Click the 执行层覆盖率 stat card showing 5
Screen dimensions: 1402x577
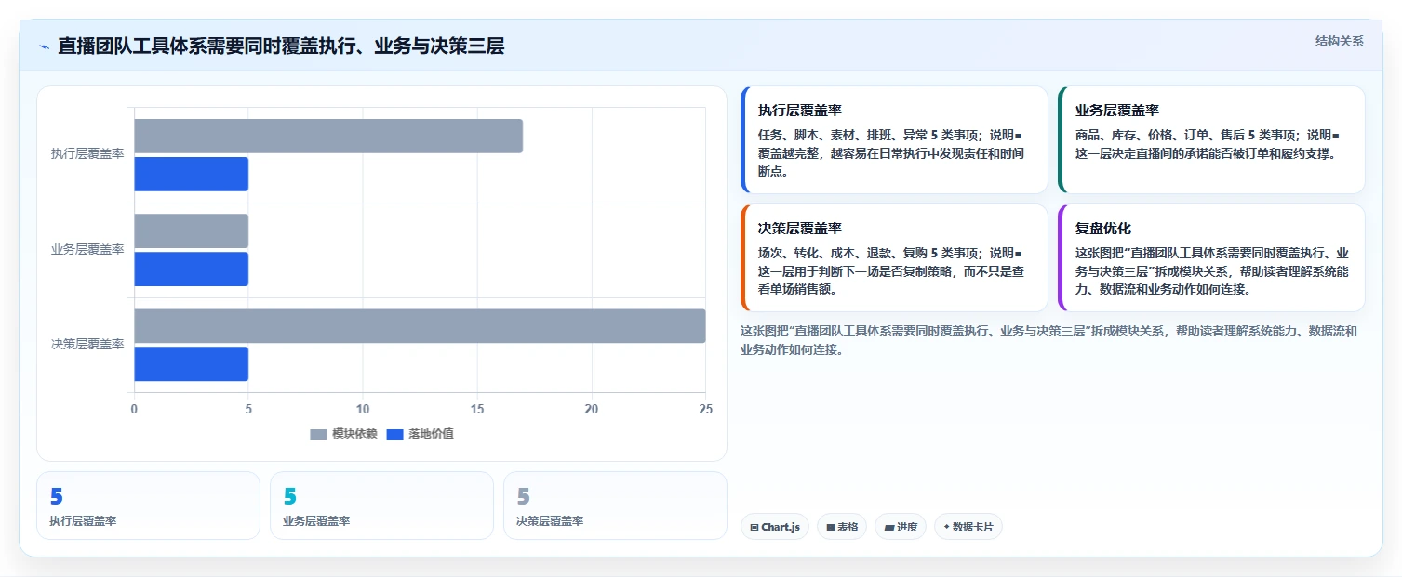(148, 505)
